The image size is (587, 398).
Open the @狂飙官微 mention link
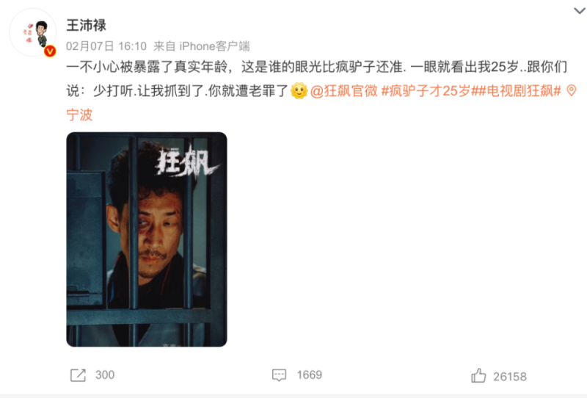coord(344,91)
